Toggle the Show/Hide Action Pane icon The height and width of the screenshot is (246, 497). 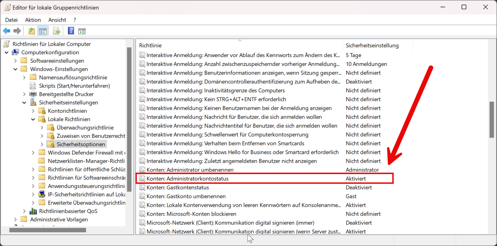pos(82,31)
